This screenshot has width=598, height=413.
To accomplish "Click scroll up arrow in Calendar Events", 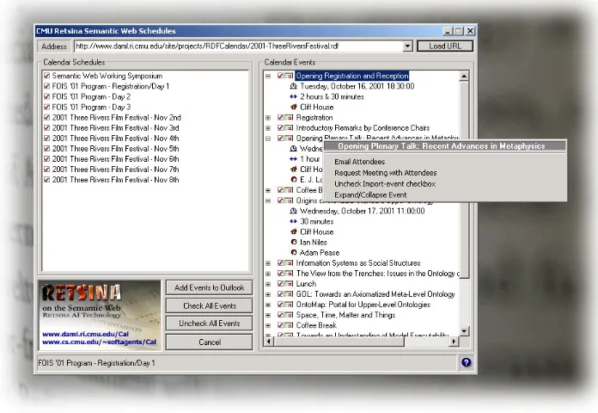I will pos(464,76).
